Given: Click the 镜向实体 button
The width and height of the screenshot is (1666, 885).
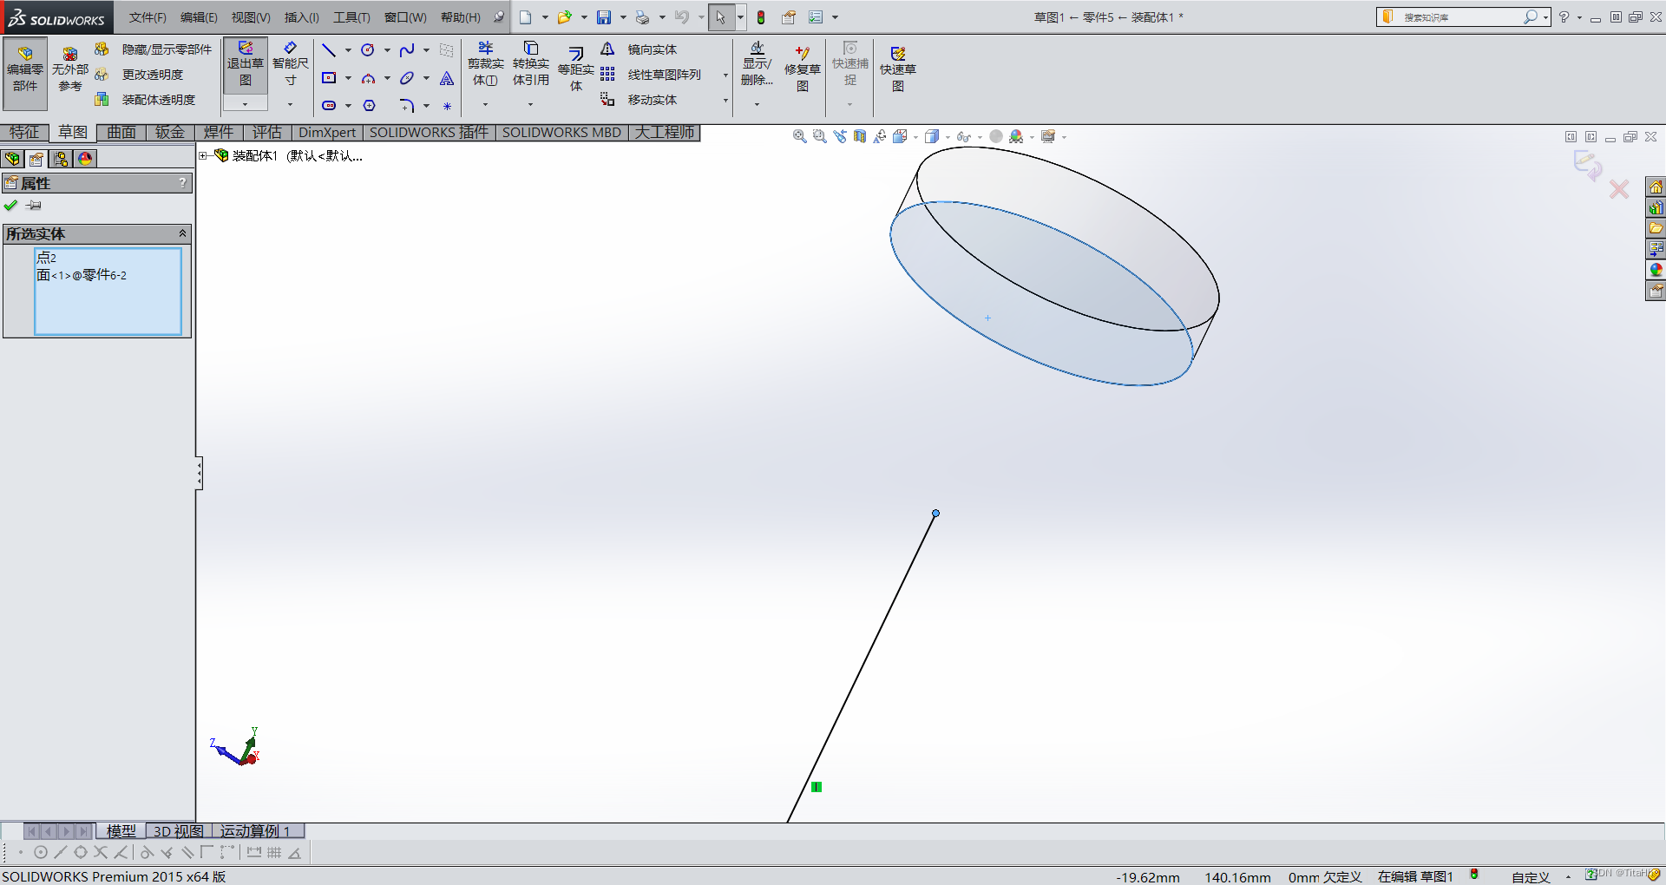Looking at the screenshot, I should (640, 49).
